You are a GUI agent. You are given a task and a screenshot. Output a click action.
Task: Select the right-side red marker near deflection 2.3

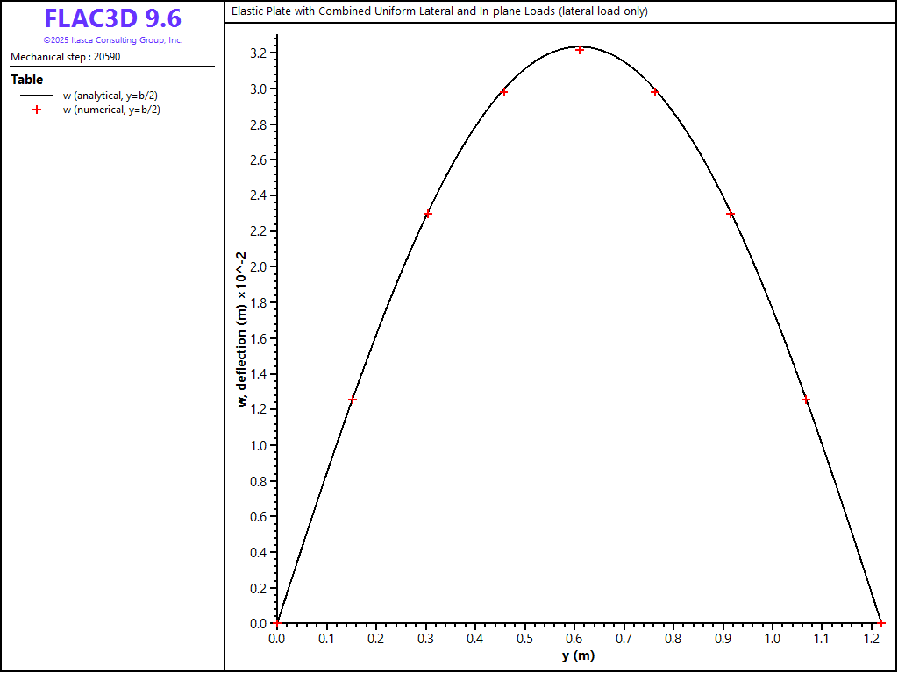click(731, 214)
